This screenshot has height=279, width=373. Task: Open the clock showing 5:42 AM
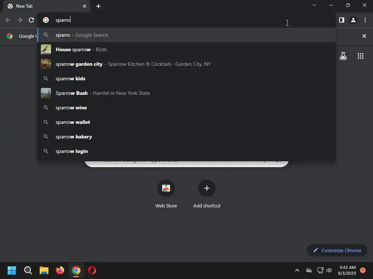pyautogui.click(x=347, y=270)
